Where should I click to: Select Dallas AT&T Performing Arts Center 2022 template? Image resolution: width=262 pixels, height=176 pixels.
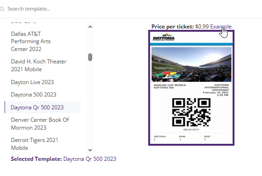pyautogui.click(x=31, y=41)
